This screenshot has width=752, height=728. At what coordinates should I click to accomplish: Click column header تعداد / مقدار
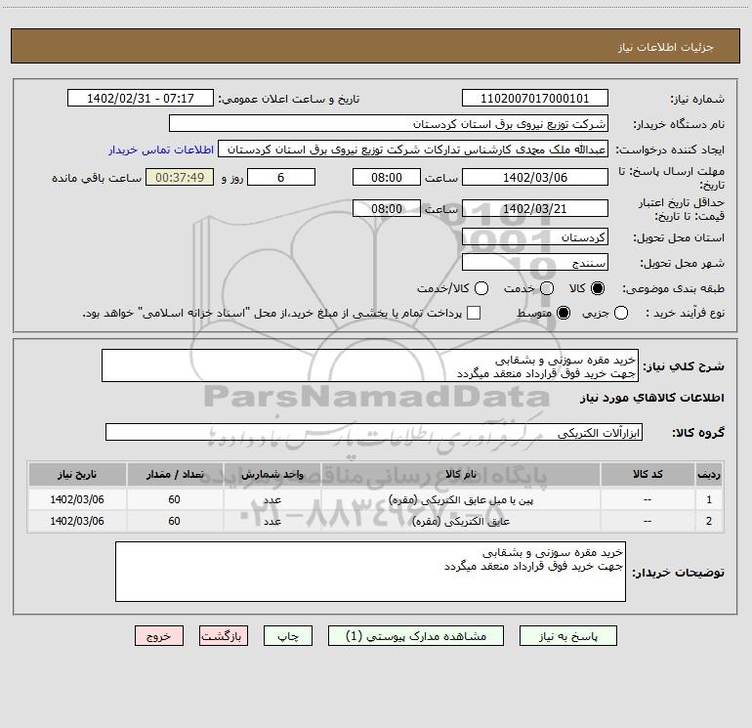pyautogui.click(x=175, y=474)
